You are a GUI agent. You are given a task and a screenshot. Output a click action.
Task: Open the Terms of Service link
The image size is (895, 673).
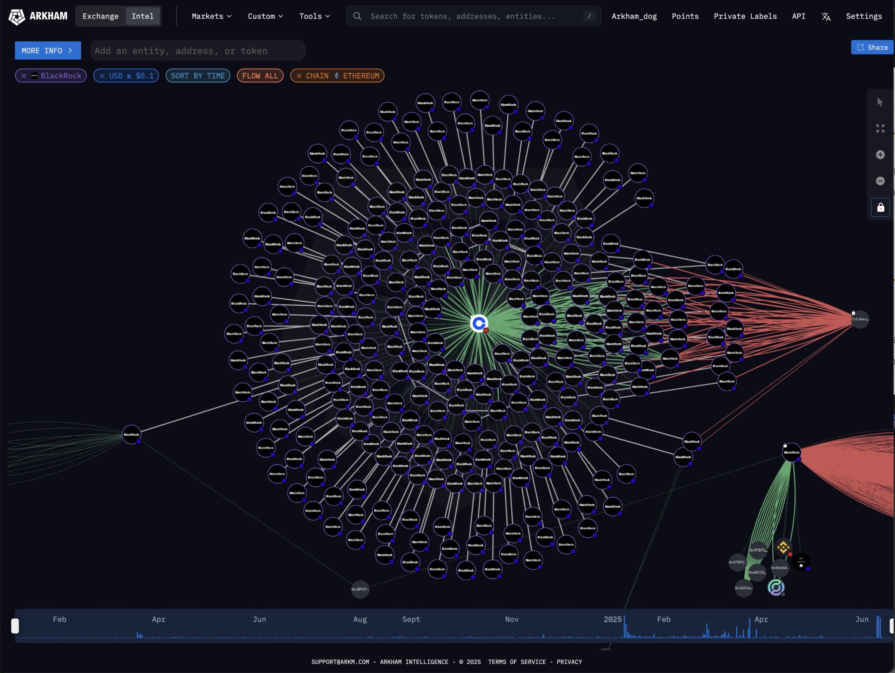pyautogui.click(x=517, y=662)
